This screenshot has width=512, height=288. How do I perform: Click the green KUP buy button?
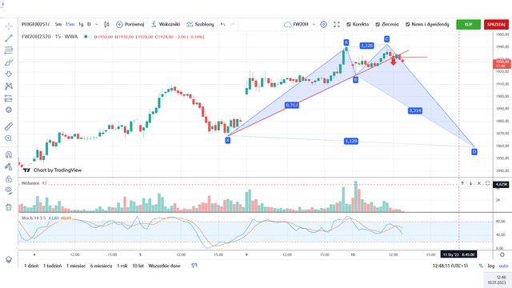(468, 25)
